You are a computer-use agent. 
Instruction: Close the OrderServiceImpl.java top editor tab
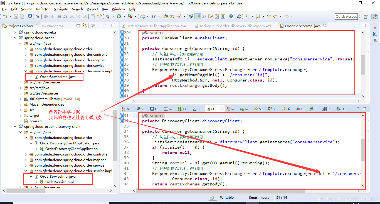click(x=324, y=26)
